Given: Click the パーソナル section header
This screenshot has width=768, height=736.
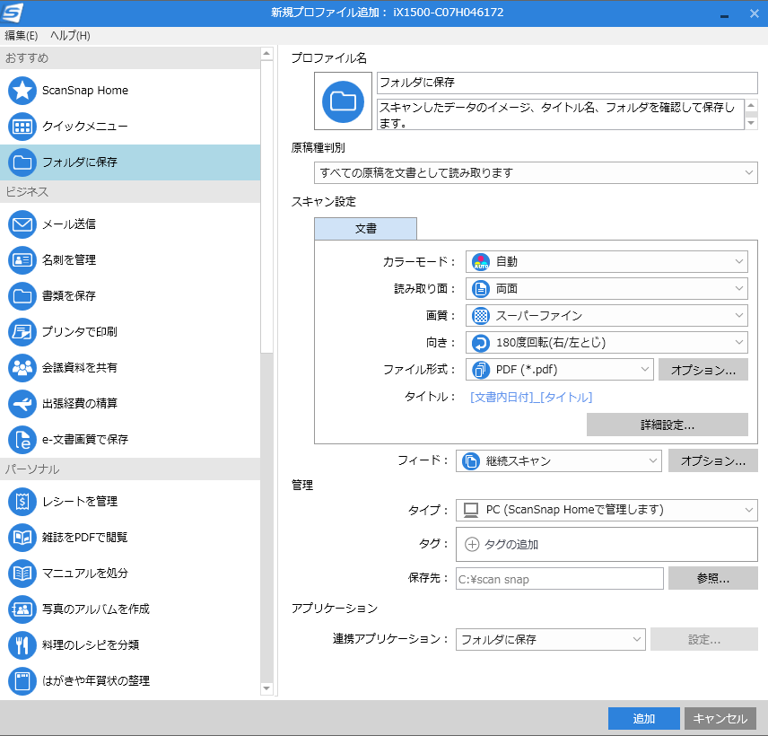Looking at the screenshot, I should [x=130, y=469].
